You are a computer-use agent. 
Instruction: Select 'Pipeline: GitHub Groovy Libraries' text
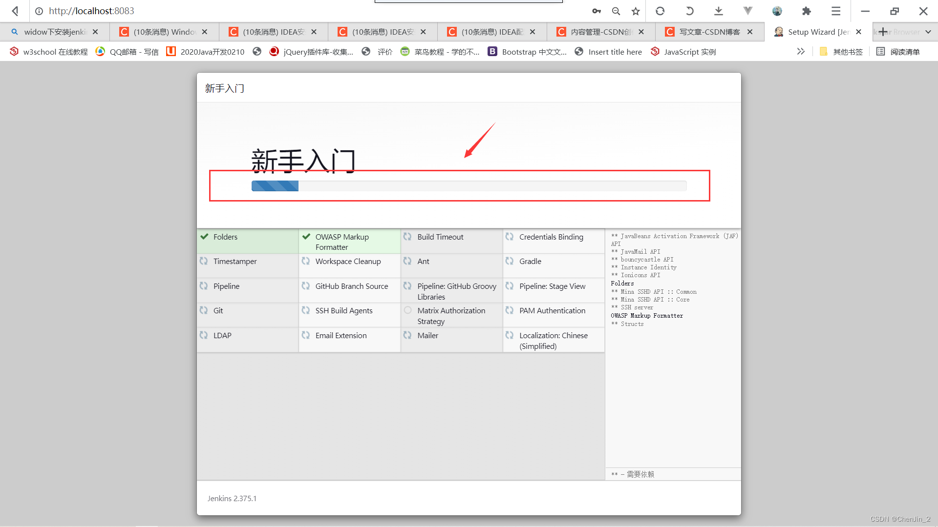coord(457,291)
